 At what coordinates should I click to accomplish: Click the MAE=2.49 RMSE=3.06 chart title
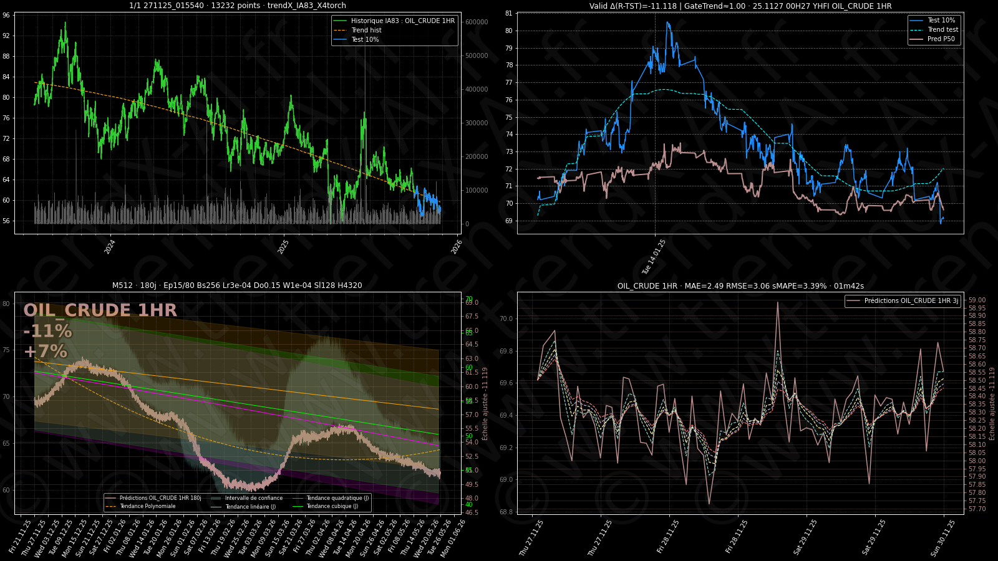(740, 286)
